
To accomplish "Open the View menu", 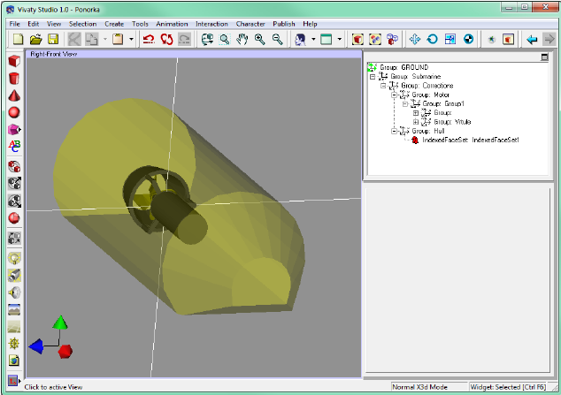I will click(54, 24).
